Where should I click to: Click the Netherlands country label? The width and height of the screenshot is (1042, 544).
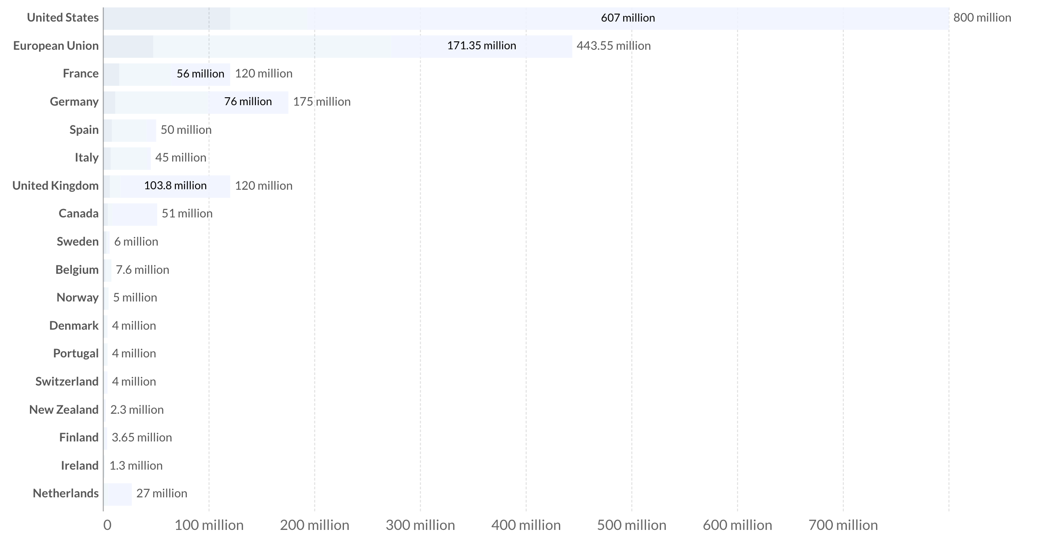click(66, 493)
